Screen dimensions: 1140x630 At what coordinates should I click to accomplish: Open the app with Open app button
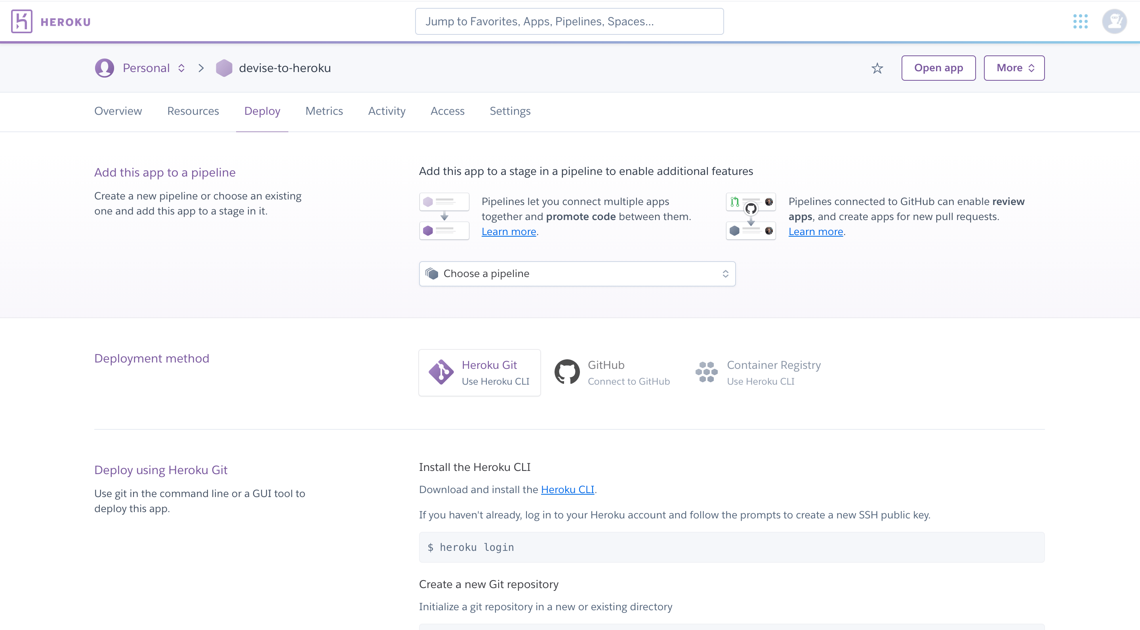click(939, 68)
